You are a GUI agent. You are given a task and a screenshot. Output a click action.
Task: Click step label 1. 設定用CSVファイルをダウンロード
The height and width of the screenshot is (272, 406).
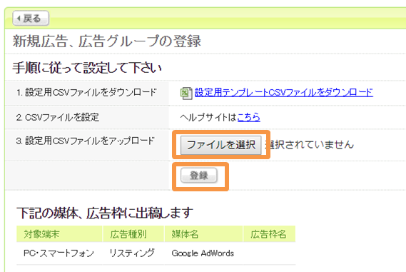pos(86,93)
